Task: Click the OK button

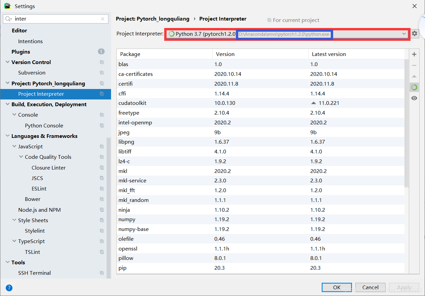Action: click(337, 287)
